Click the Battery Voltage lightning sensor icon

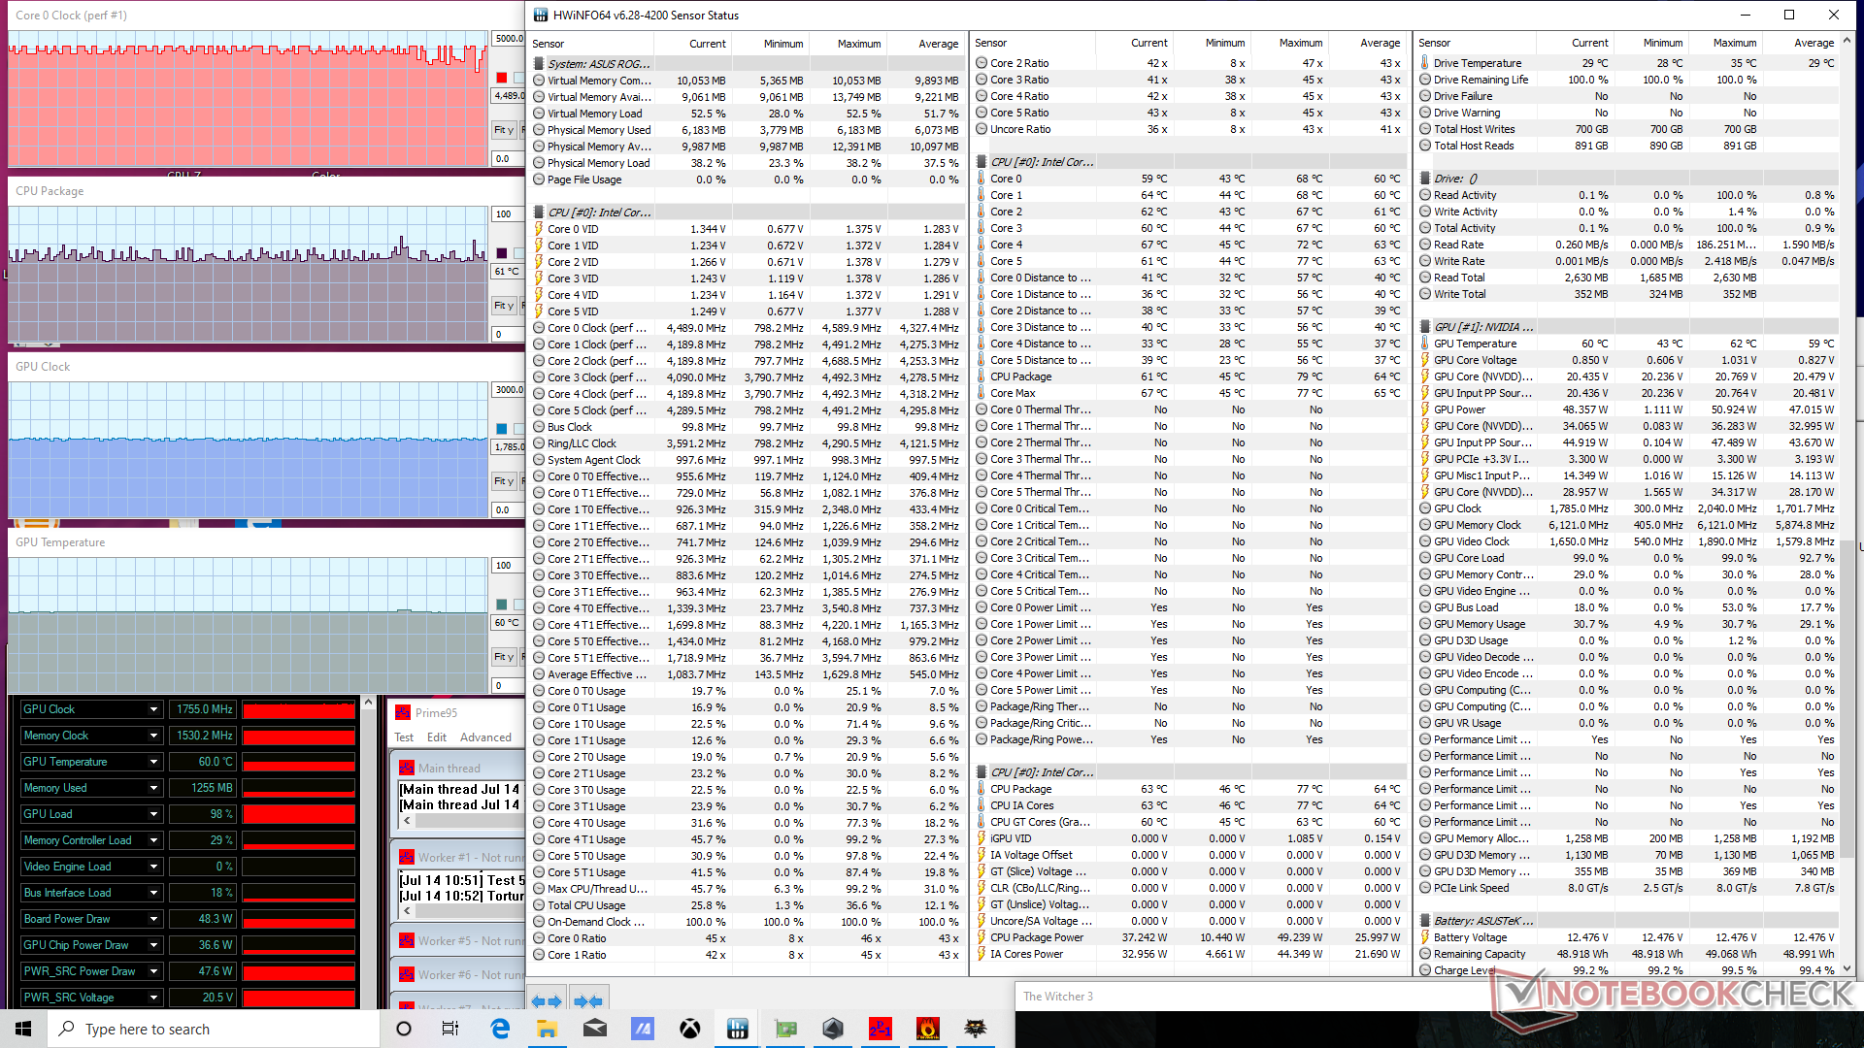(1425, 937)
